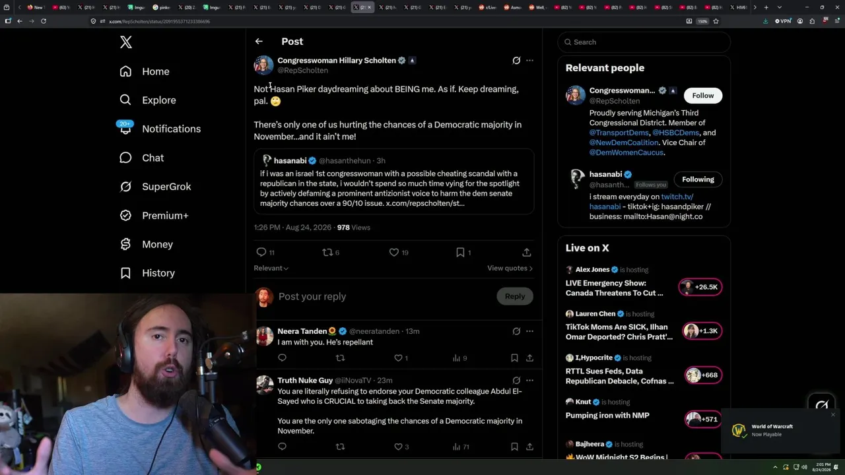Viewport: 845px width, 475px height.
Task: Join Knut live space +571
Action: [x=702, y=419]
